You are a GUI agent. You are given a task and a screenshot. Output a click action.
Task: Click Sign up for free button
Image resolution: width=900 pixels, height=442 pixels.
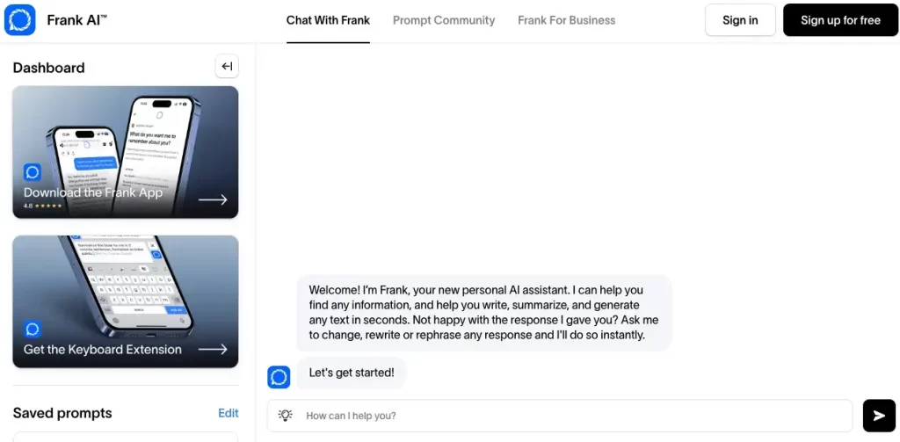[x=840, y=20]
